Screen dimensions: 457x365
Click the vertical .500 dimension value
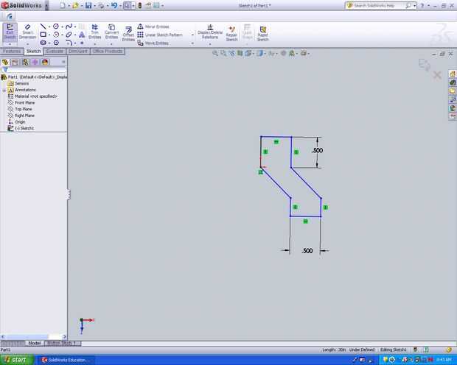tap(318, 150)
